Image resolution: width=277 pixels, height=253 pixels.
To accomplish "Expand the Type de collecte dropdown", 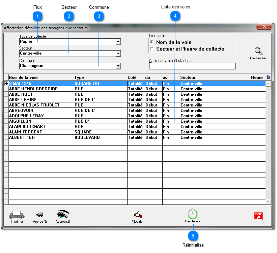I will 118,42.
